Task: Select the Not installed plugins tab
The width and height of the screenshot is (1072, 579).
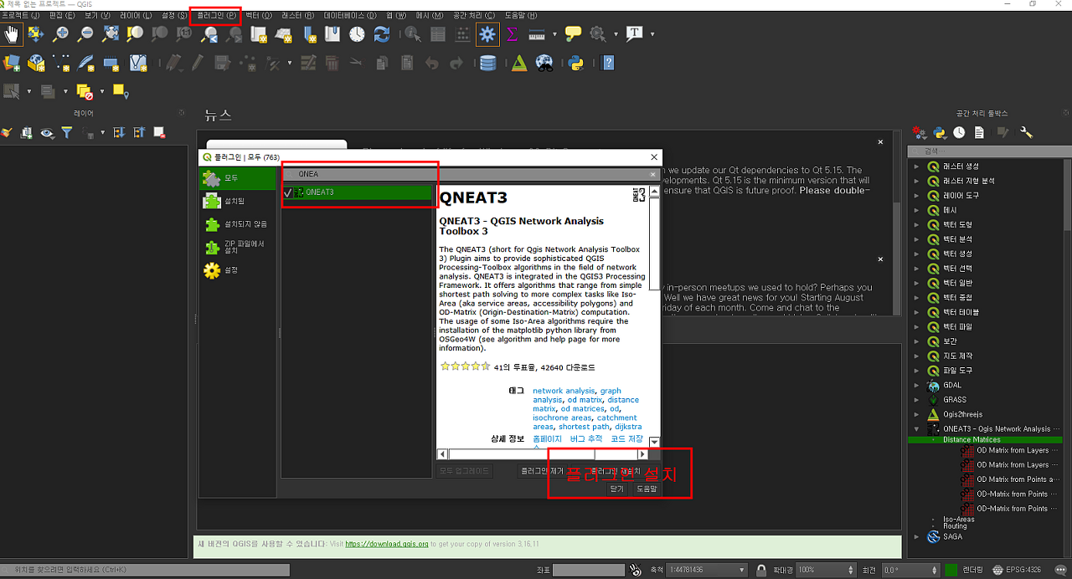Action: click(237, 224)
